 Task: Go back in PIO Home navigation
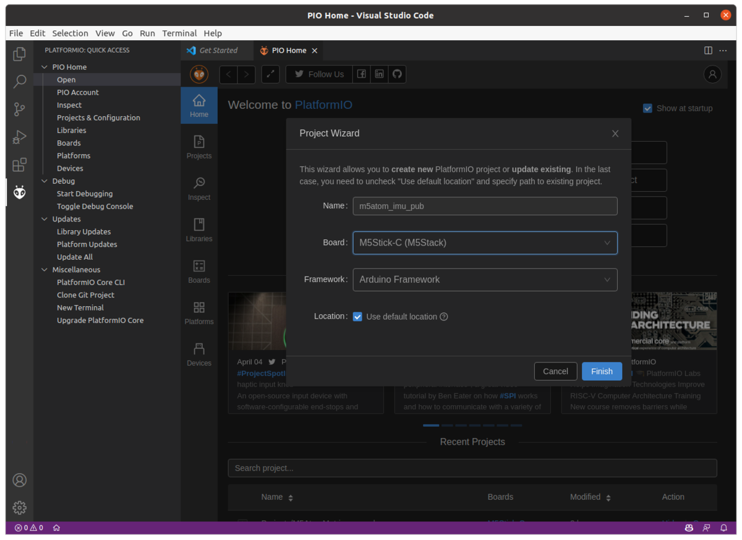tap(229, 74)
